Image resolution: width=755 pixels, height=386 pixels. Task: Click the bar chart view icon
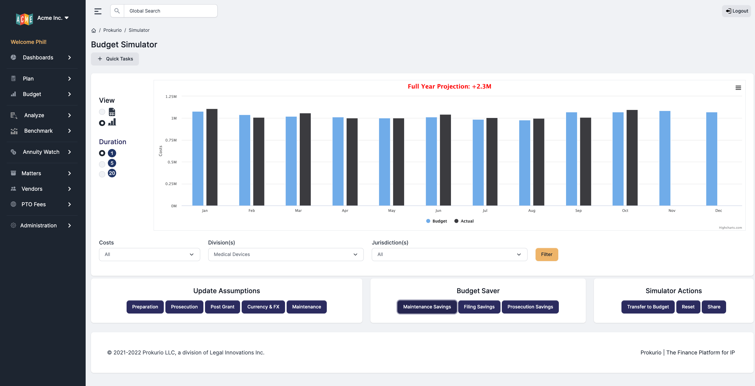[112, 122]
